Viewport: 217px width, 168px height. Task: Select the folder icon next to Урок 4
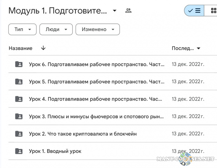[x=18, y=99]
